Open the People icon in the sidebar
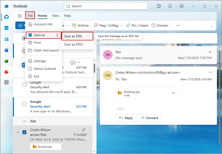This screenshot has height=154, width=222. pos(6,39)
